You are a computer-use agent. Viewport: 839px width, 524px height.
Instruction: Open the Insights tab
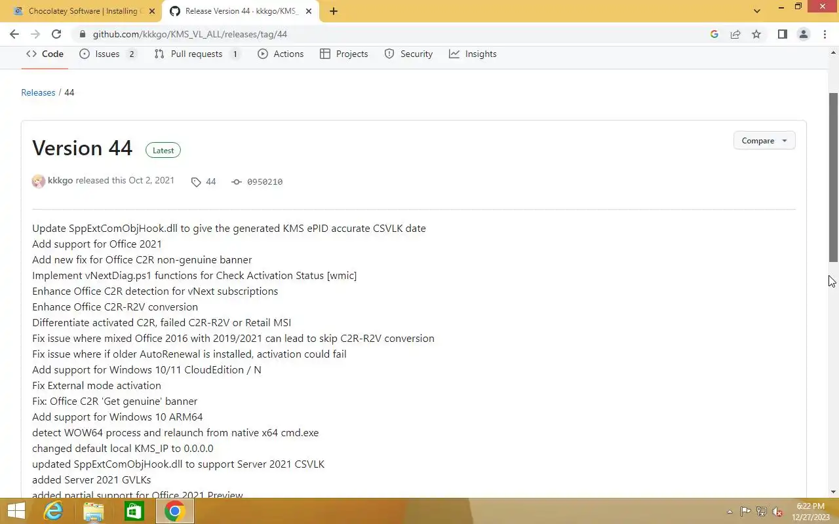tap(473, 54)
